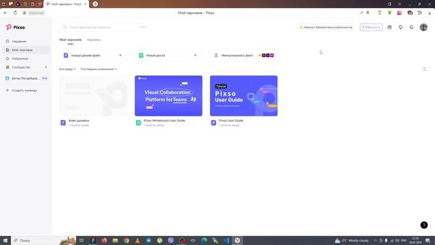Screen dimensions: 435x245
Task: Click the Mostly cloudy weather widget
Action: tap(352, 240)
